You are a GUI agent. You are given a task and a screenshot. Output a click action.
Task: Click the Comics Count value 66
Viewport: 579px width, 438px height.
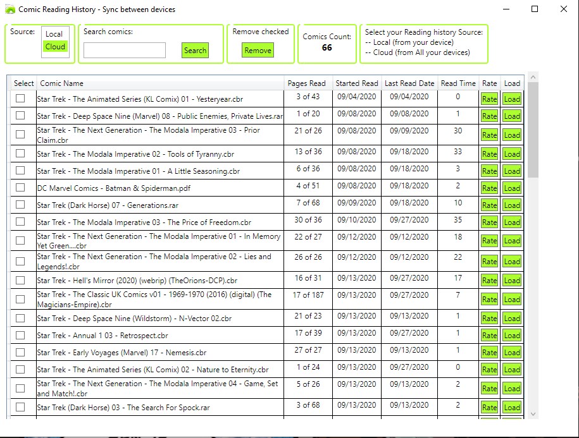327,47
